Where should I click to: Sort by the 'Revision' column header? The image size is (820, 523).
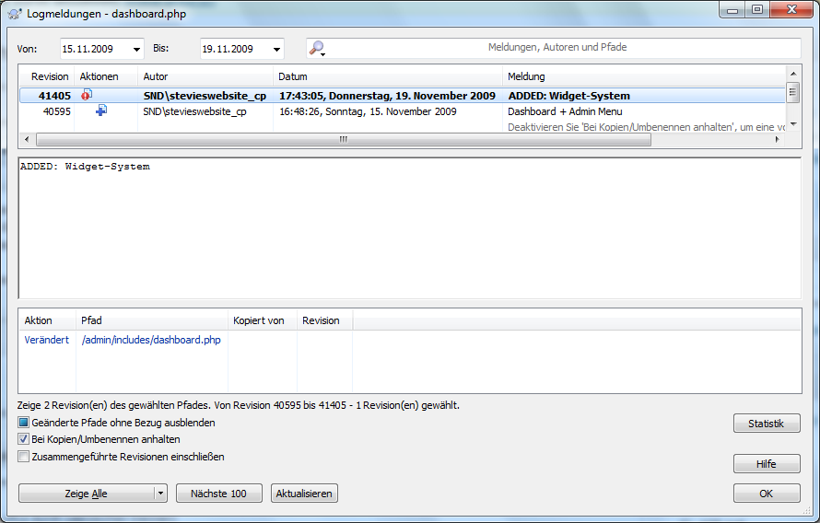(x=50, y=76)
